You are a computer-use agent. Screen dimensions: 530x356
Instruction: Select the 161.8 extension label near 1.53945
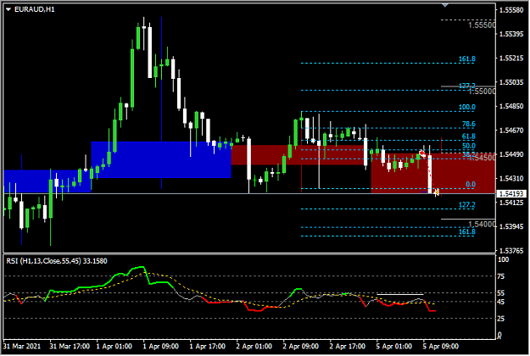tap(466, 231)
